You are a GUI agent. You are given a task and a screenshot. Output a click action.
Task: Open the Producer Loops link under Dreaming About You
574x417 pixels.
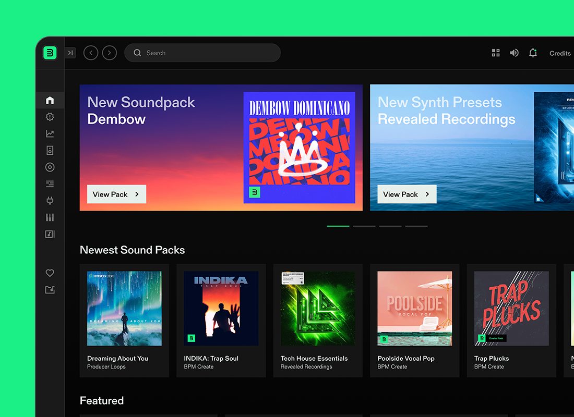(x=106, y=367)
